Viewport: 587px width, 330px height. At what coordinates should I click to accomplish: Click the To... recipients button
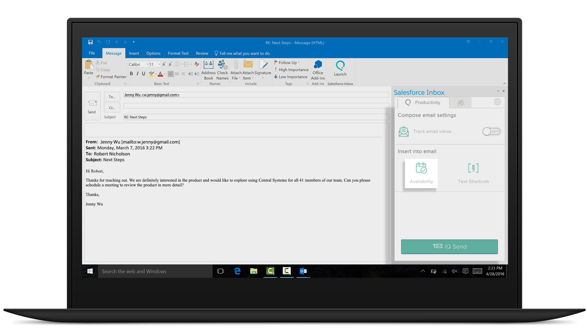(x=112, y=97)
